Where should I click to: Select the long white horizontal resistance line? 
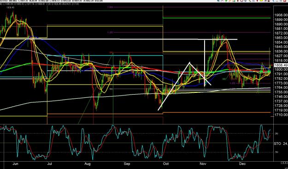click(119, 39)
